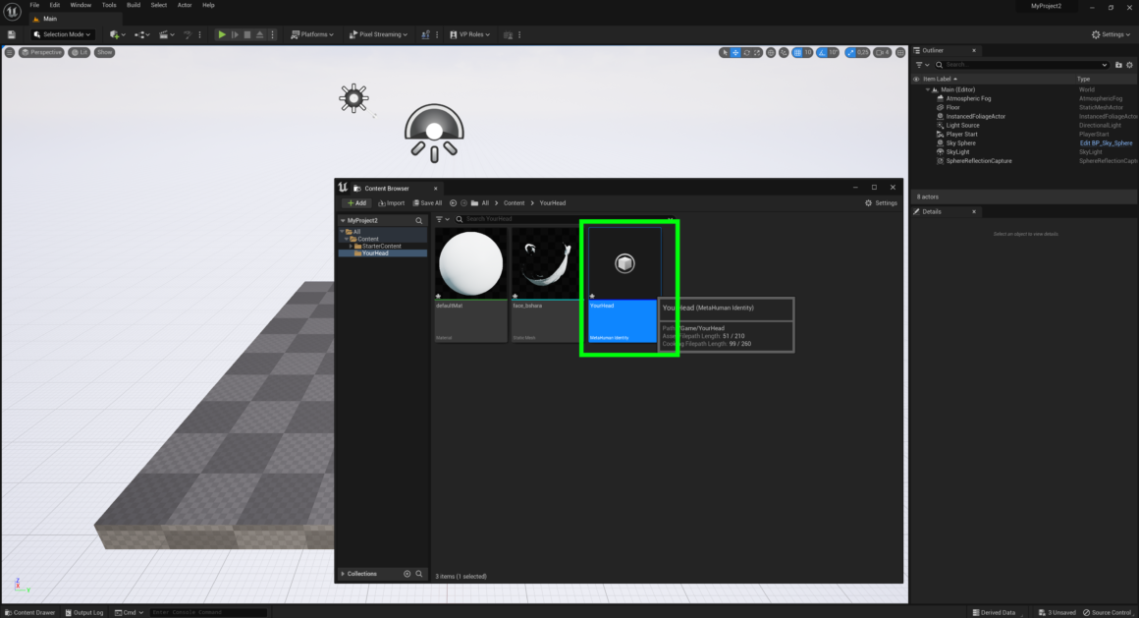This screenshot has height=618, width=1139.
Task: Toggle scale snapping in viewport
Action: point(850,52)
